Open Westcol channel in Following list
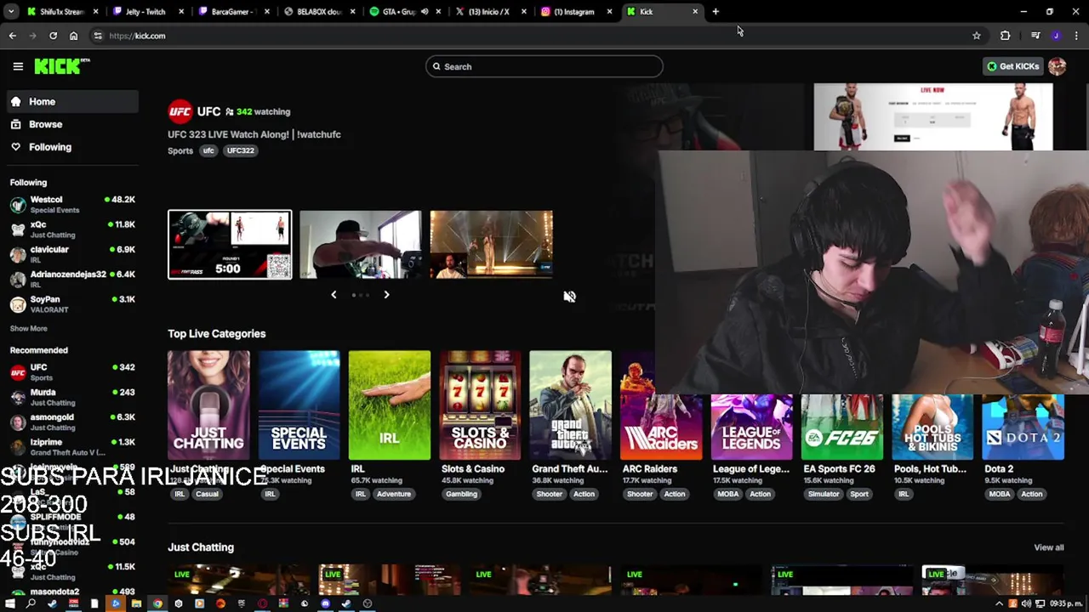Viewport: 1089px width, 612px height. click(x=72, y=204)
